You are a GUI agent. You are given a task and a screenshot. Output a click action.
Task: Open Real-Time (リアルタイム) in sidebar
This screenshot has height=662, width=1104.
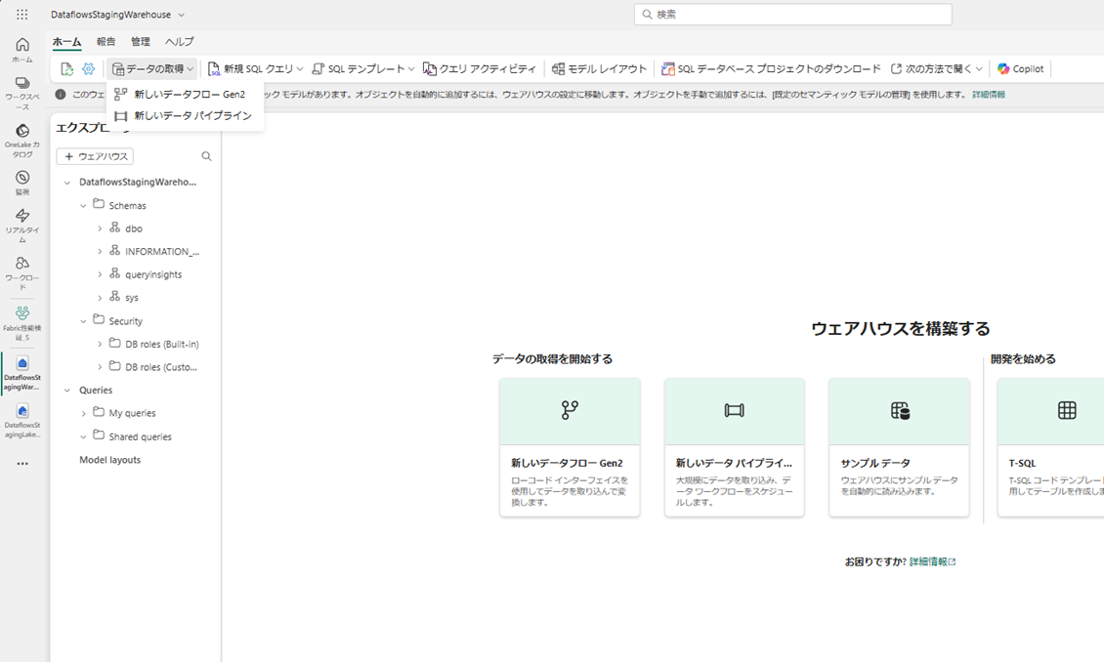tap(22, 226)
